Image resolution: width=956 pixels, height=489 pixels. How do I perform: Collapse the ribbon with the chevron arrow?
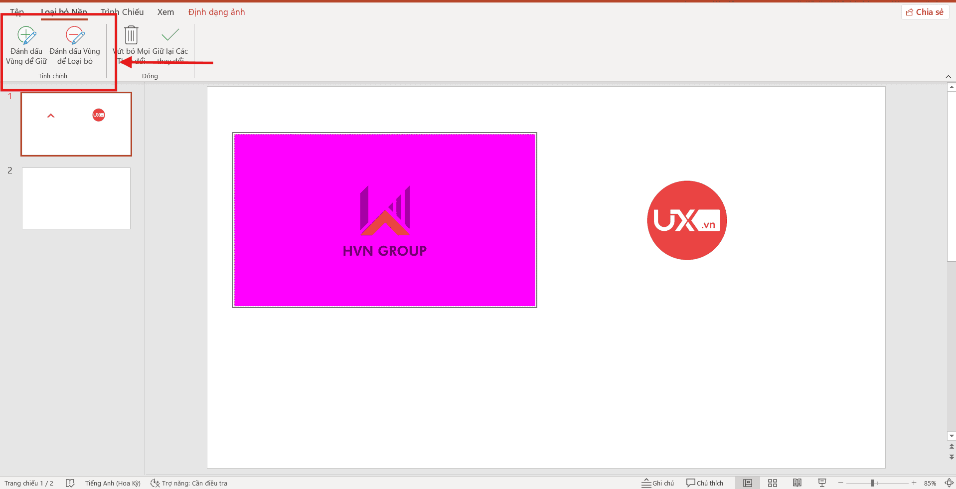949,76
